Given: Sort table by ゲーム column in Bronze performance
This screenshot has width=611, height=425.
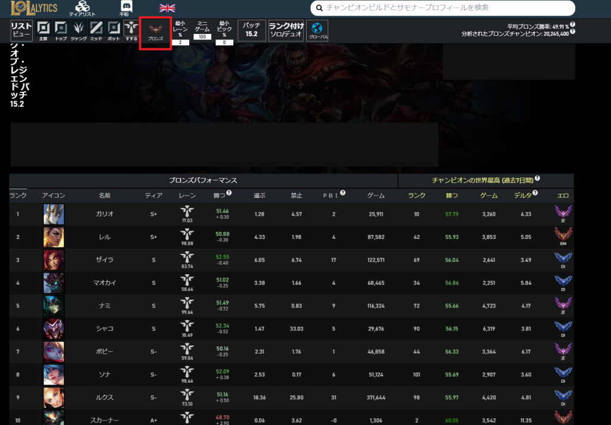Looking at the screenshot, I should point(376,195).
